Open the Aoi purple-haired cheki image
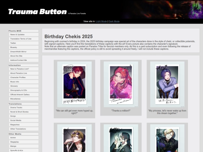203x152 pixels. [x=167, y=84]
